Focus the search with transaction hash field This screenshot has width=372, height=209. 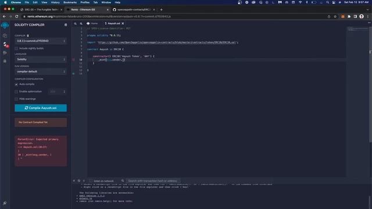tap(153, 181)
